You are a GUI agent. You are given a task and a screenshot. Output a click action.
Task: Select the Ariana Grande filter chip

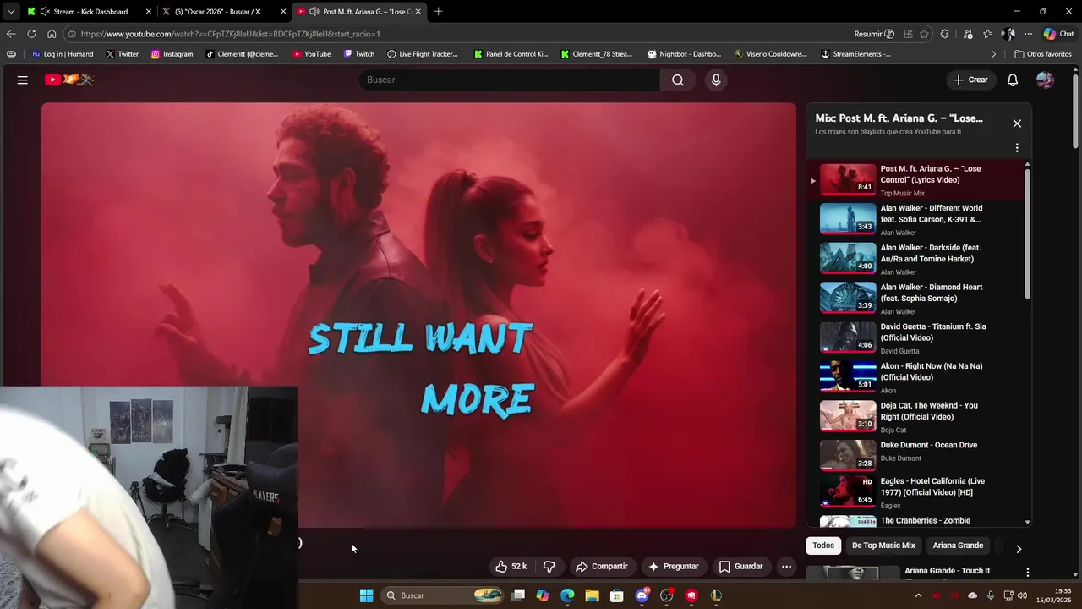click(958, 546)
